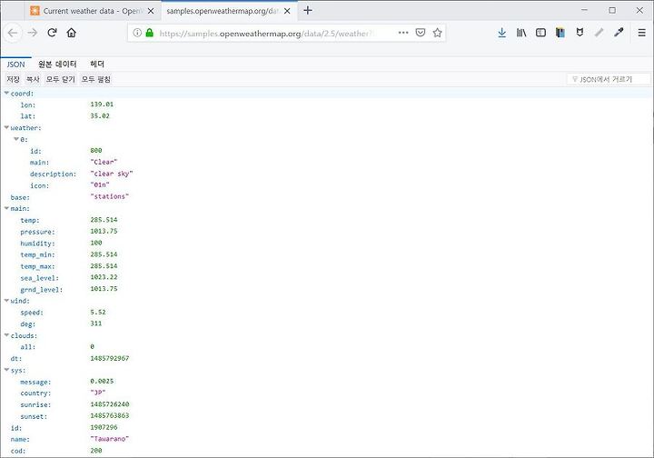Screen dimensions: 654x458
Task: Open the downloads panel
Action: pos(501,33)
